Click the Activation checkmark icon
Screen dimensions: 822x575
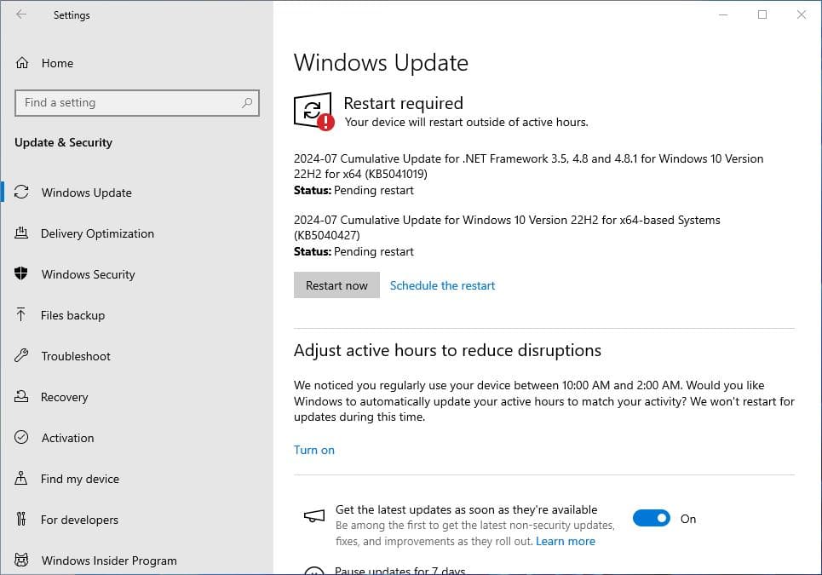21,437
